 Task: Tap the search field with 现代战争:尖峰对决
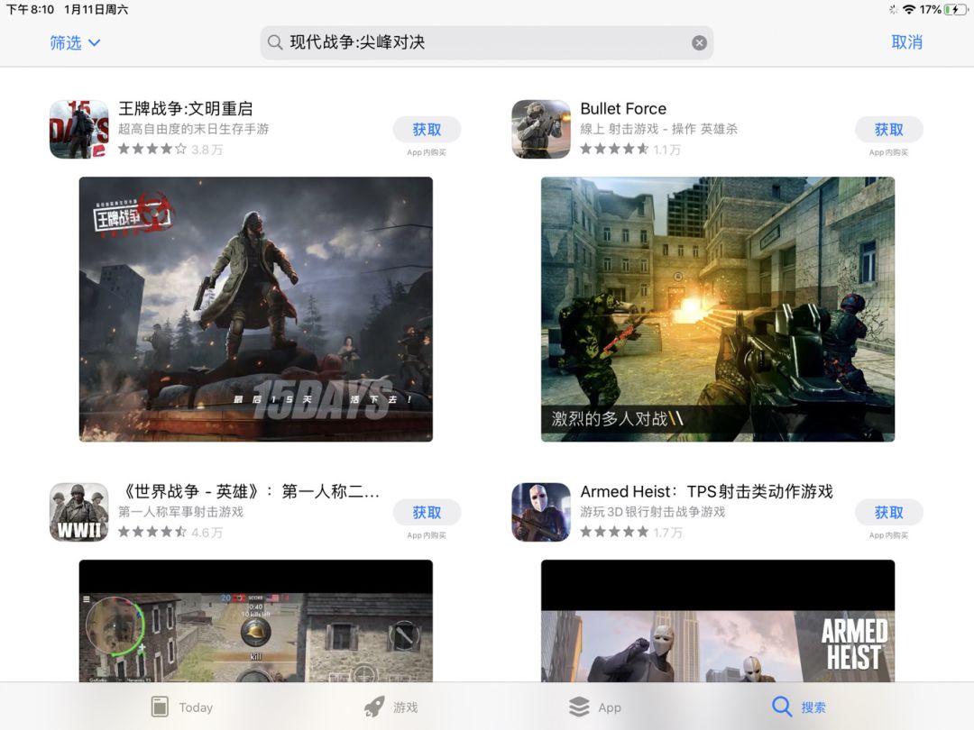click(x=486, y=43)
